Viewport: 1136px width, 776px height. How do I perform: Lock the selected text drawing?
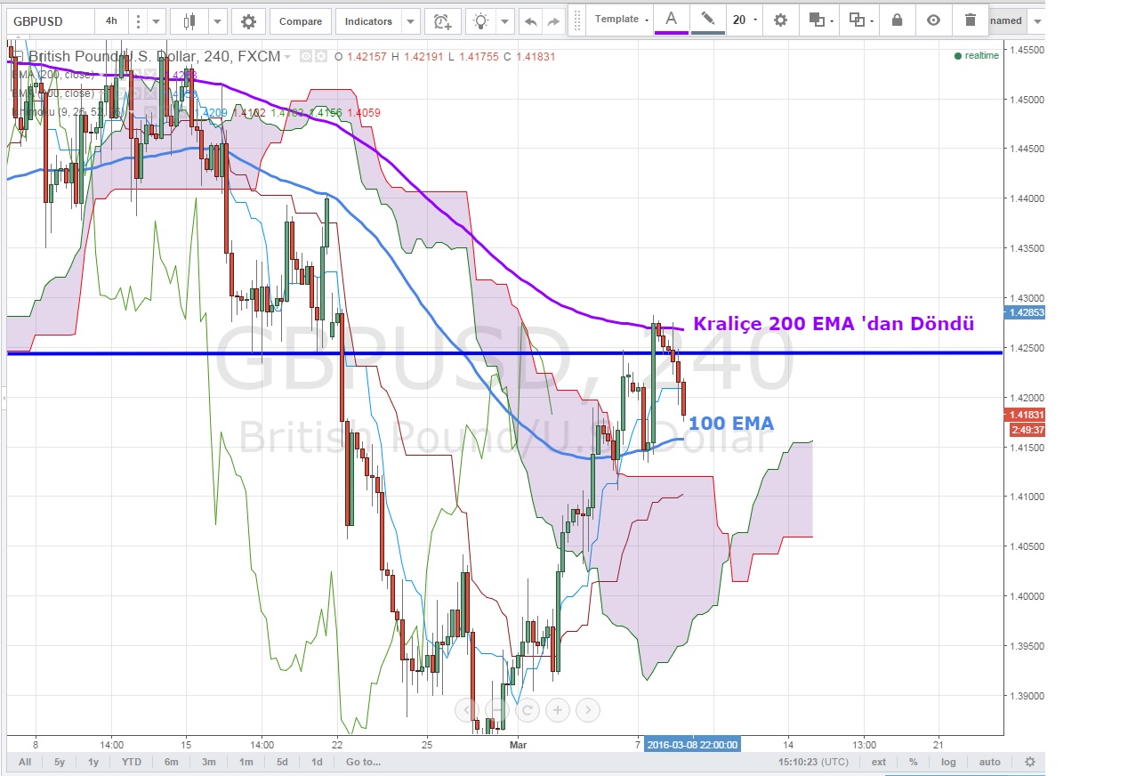pyautogui.click(x=897, y=20)
